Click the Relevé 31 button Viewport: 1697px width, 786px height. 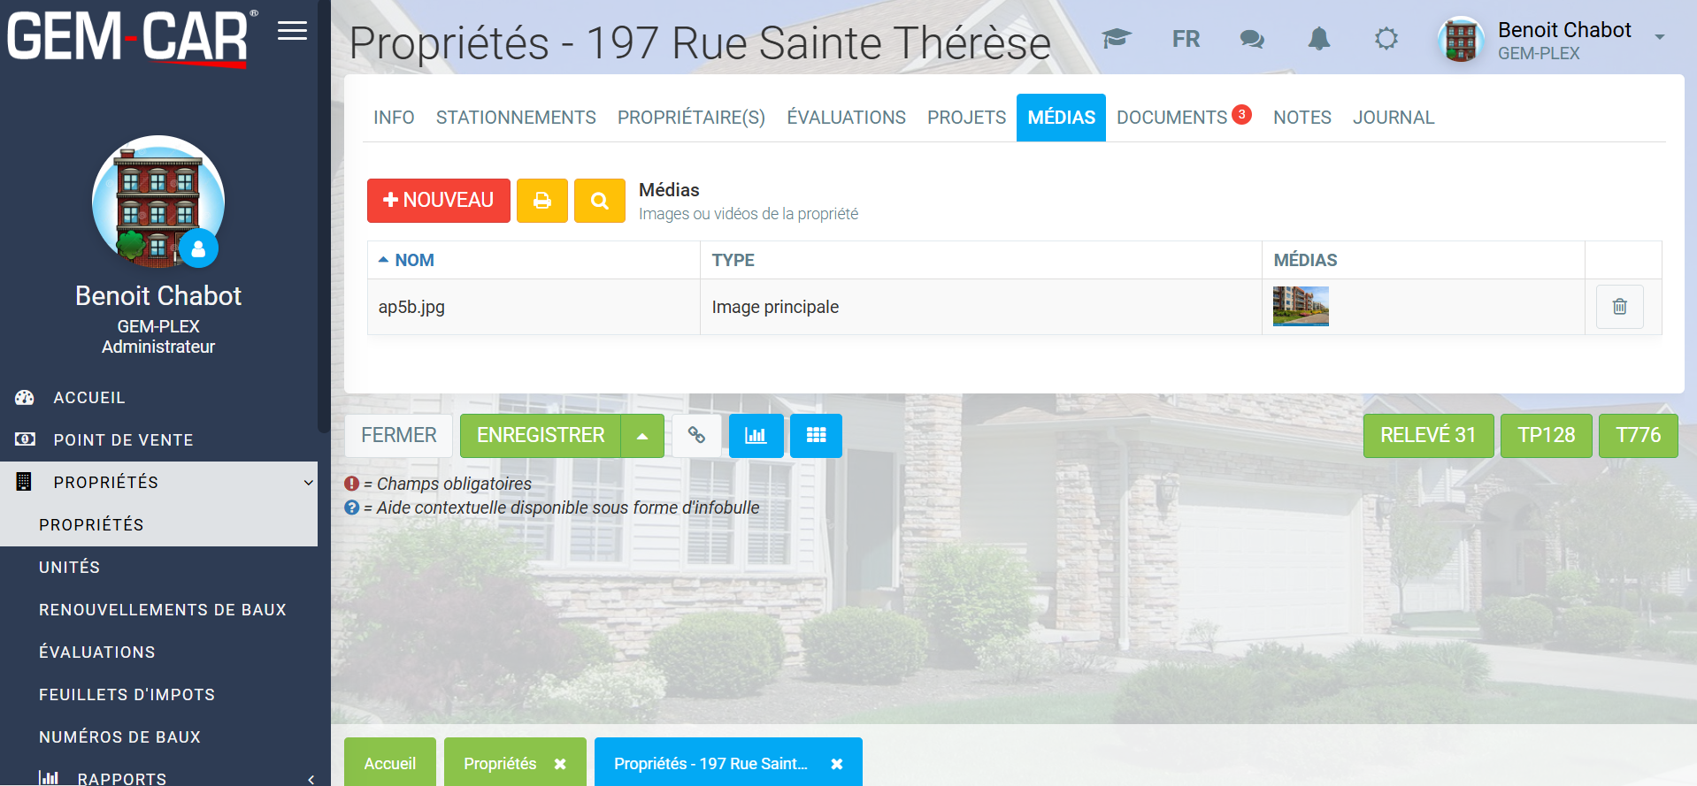(1428, 435)
